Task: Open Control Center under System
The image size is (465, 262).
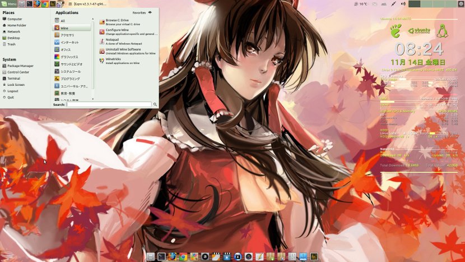Action: tap(16, 72)
